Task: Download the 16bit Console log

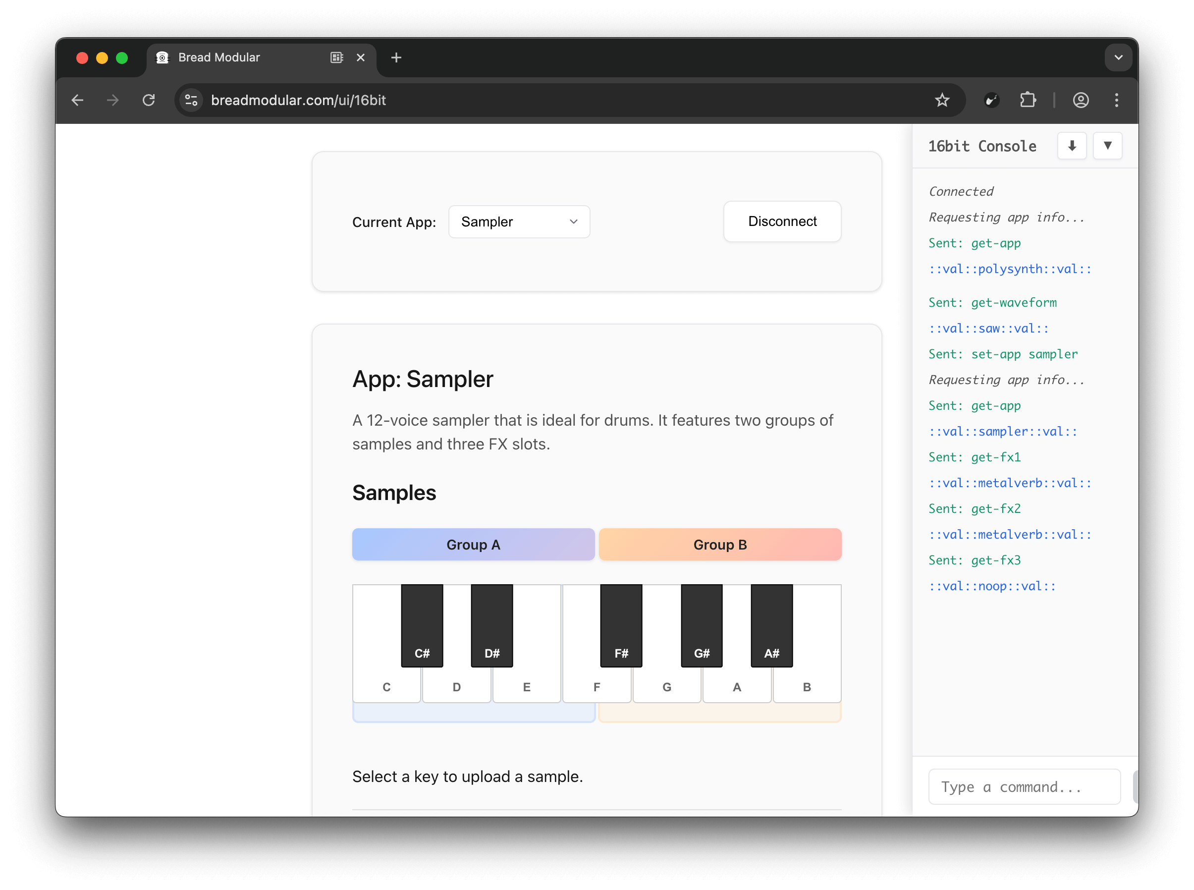Action: pos(1071,146)
